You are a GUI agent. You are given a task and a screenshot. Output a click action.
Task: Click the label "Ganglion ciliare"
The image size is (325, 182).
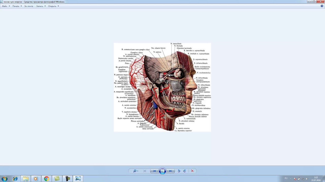pos(137,53)
